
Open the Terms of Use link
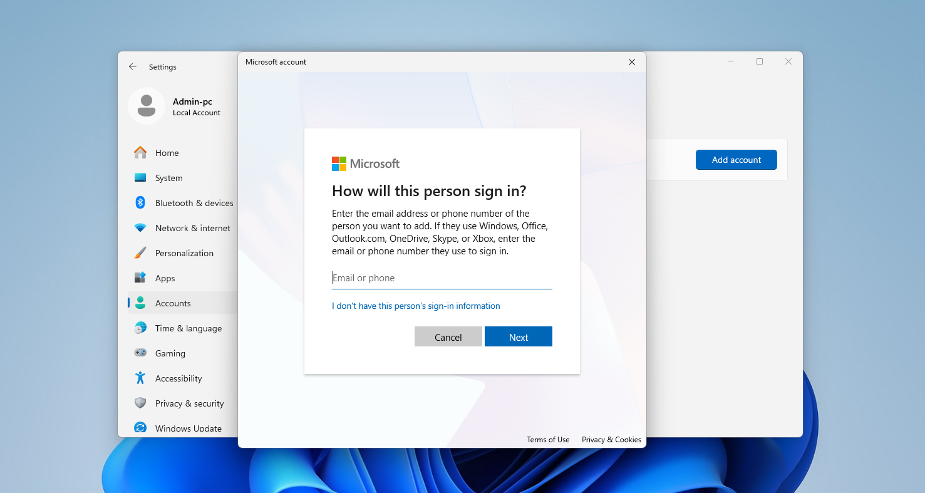[x=548, y=440]
